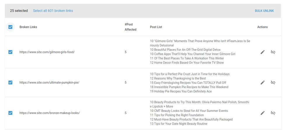Open the bronze-makeup-looks broken link URL

click(50, 113)
